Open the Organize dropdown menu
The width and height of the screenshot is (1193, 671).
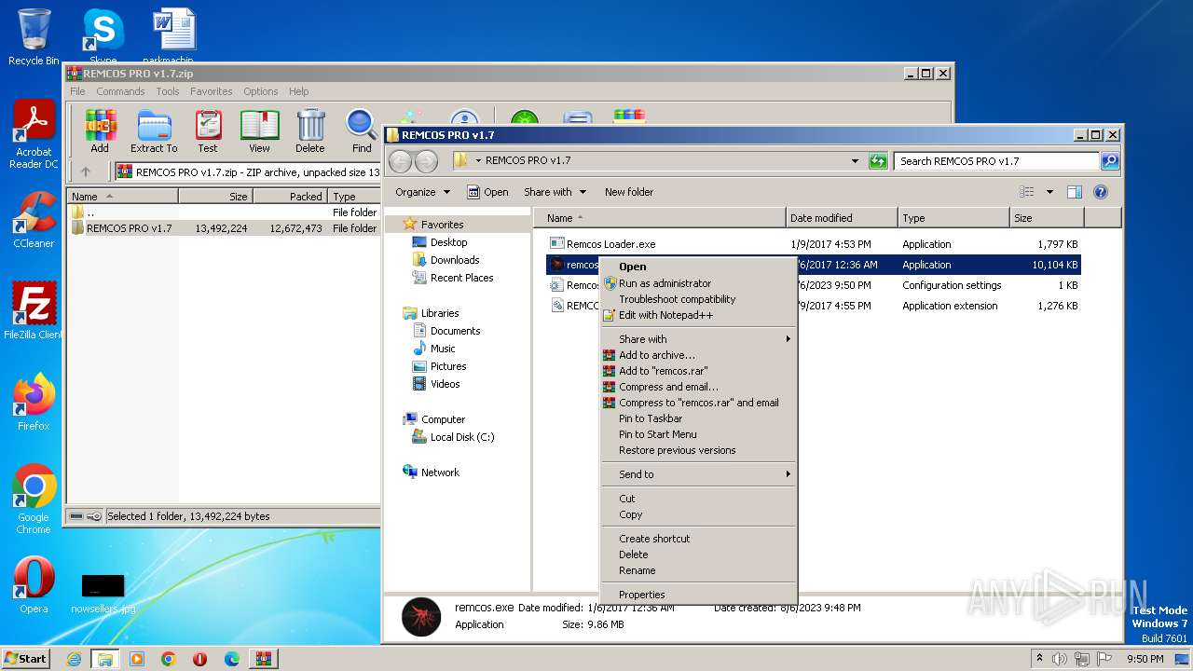coord(422,192)
